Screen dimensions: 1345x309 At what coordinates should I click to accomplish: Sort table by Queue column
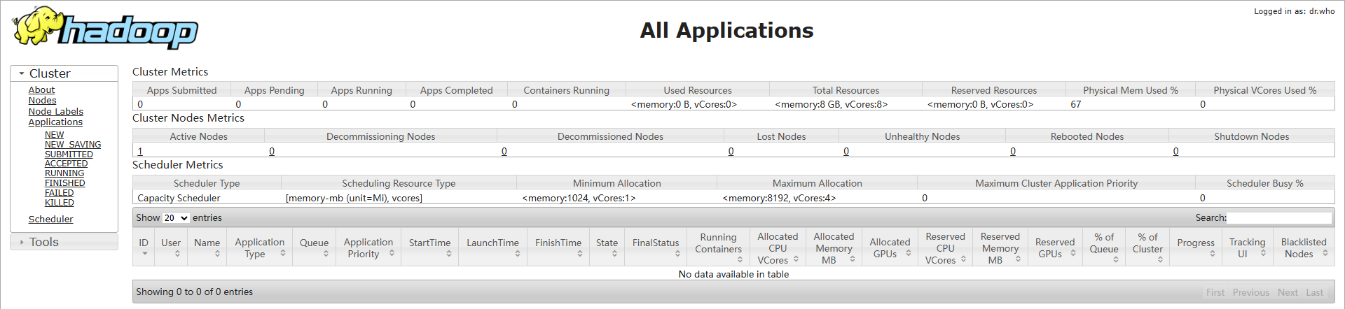pos(314,247)
